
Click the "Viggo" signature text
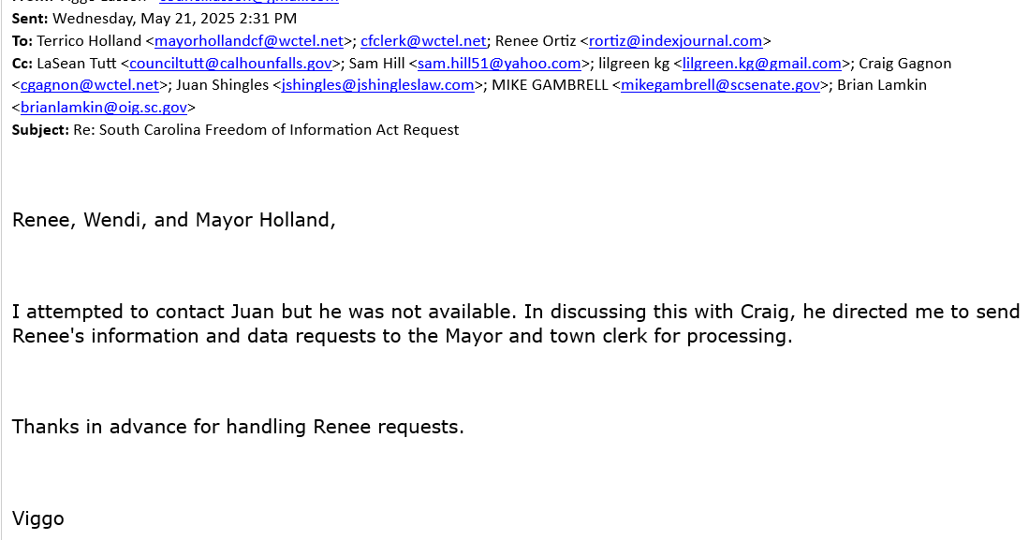pyautogui.click(x=38, y=518)
